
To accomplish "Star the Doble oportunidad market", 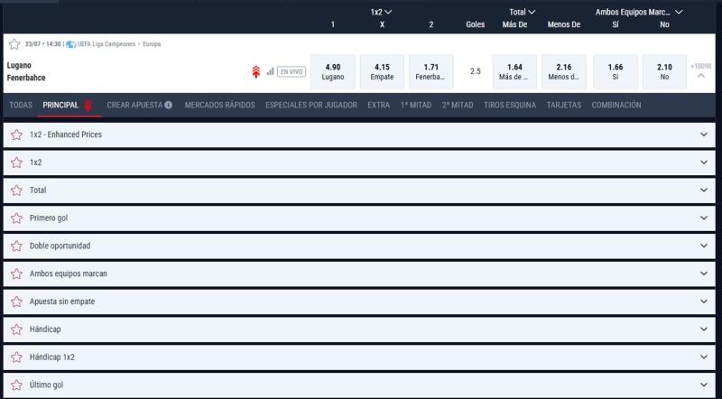I will [x=16, y=246].
